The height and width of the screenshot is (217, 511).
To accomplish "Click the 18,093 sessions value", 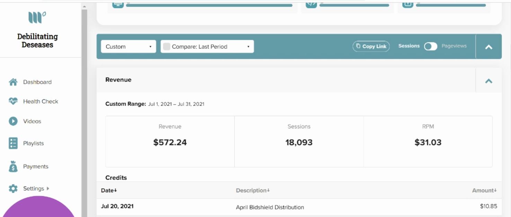I will [299, 142].
